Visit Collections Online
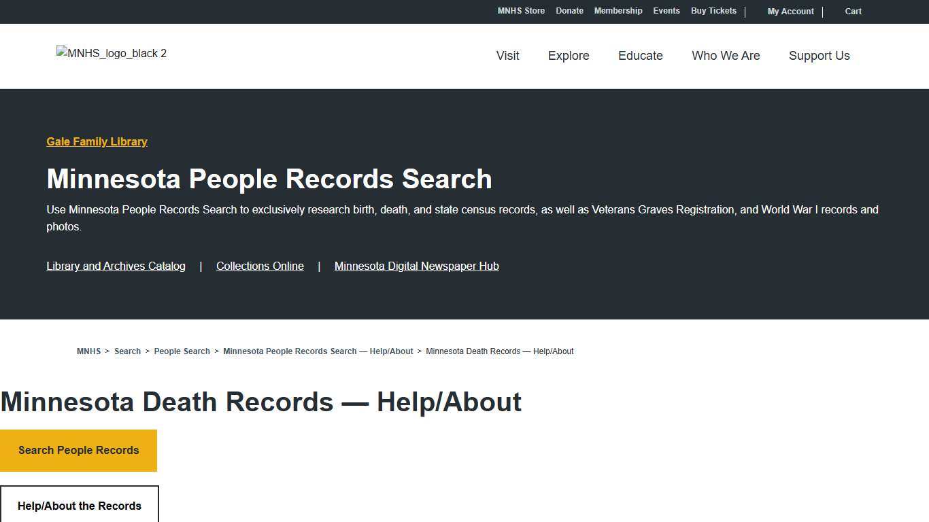The width and height of the screenshot is (929, 522). click(x=260, y=266)
